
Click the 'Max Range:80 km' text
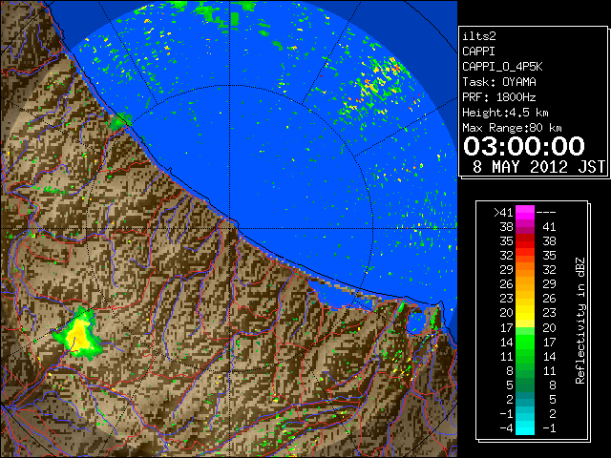coord(512,128)
